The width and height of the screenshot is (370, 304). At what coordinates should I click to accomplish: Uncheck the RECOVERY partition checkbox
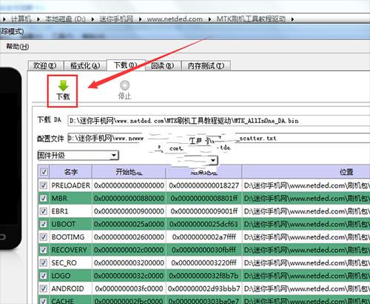point(44,250)
